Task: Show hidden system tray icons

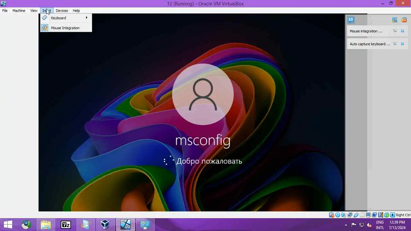Action: [x=346, y=225]
